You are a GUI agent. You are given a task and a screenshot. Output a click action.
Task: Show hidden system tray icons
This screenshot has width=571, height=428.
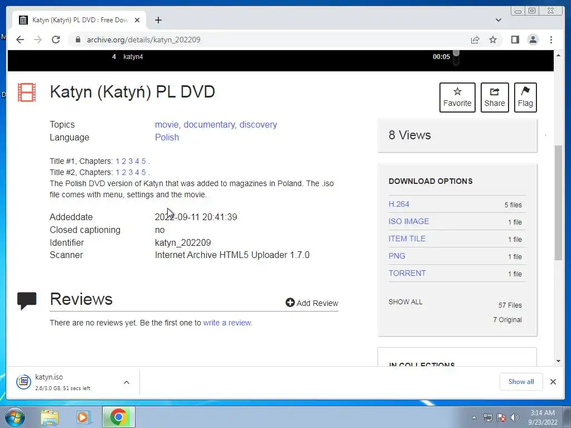474,417
